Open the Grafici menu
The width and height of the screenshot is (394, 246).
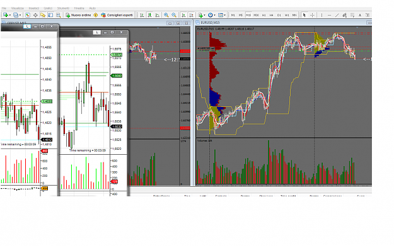[48, 8]
